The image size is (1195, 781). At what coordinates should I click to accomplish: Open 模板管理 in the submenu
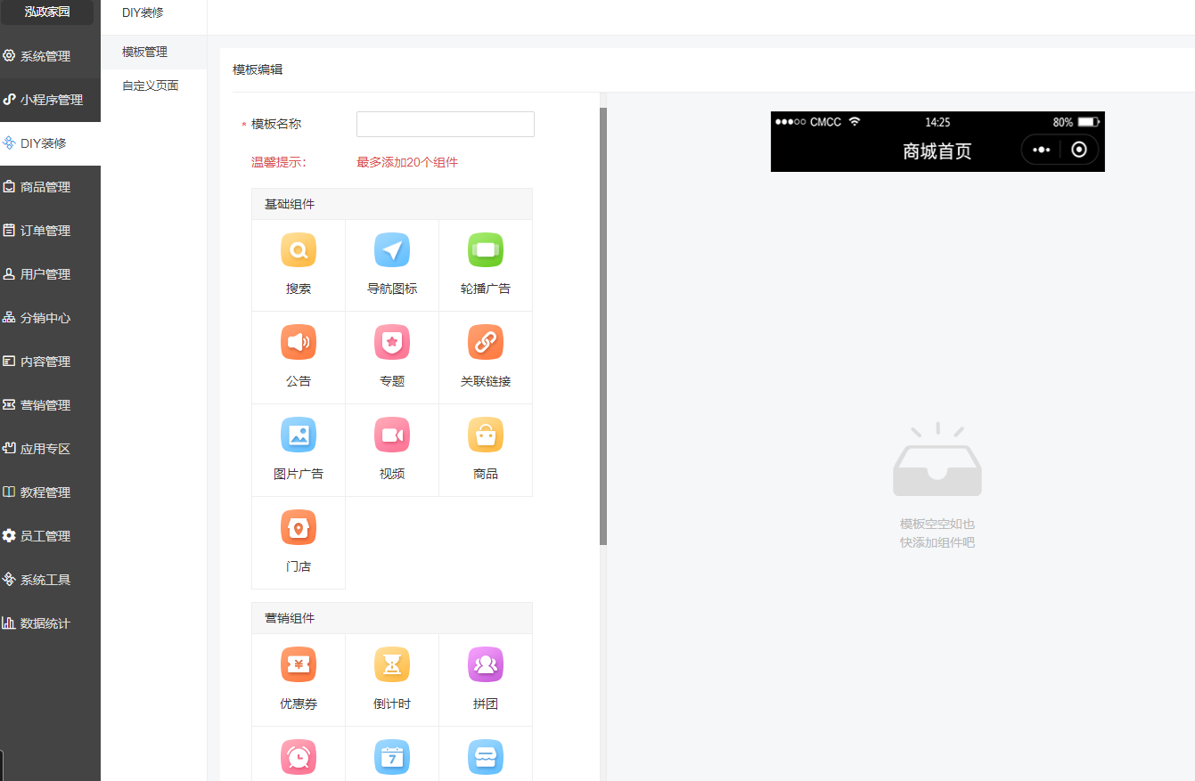click(x=145, y=53)
